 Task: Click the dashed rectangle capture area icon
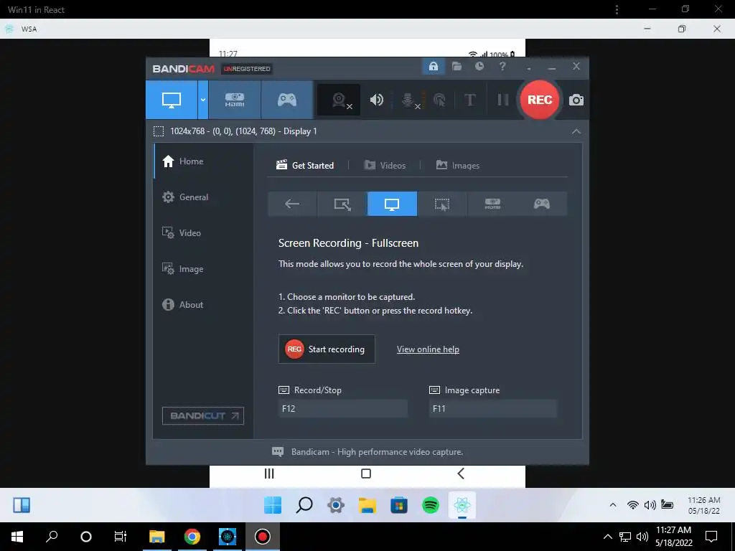pos(159,131)
